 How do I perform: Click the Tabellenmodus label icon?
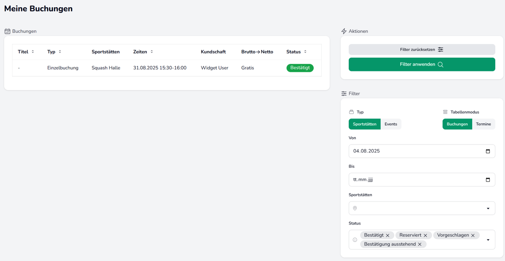tap(445, 112)
